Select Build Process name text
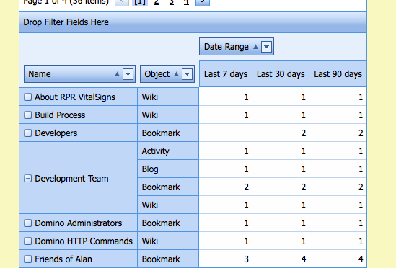The image size is (396, 268). (60, 115)
